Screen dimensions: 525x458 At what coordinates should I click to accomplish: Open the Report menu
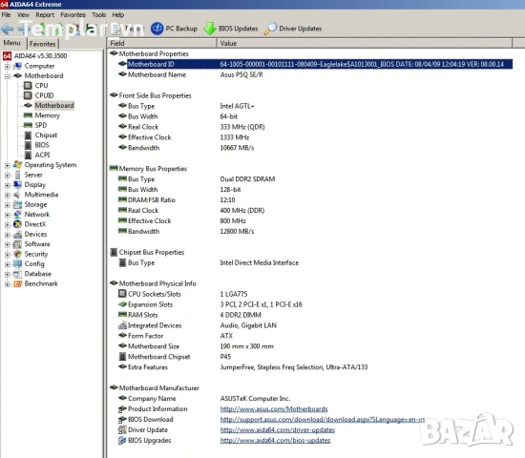coord(45,14)
